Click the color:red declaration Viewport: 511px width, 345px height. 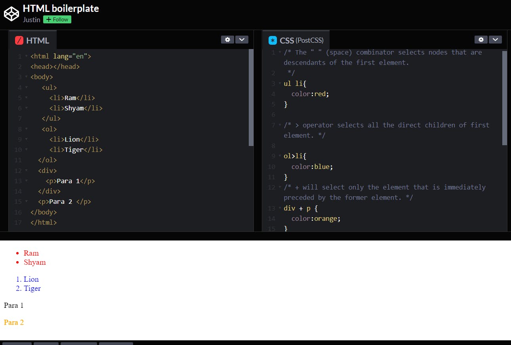[x=310, y=94]
